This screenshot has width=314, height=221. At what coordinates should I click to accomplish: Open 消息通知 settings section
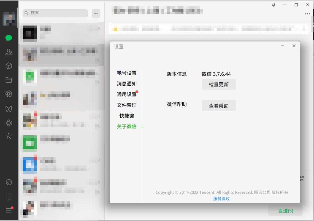(127, 84)
